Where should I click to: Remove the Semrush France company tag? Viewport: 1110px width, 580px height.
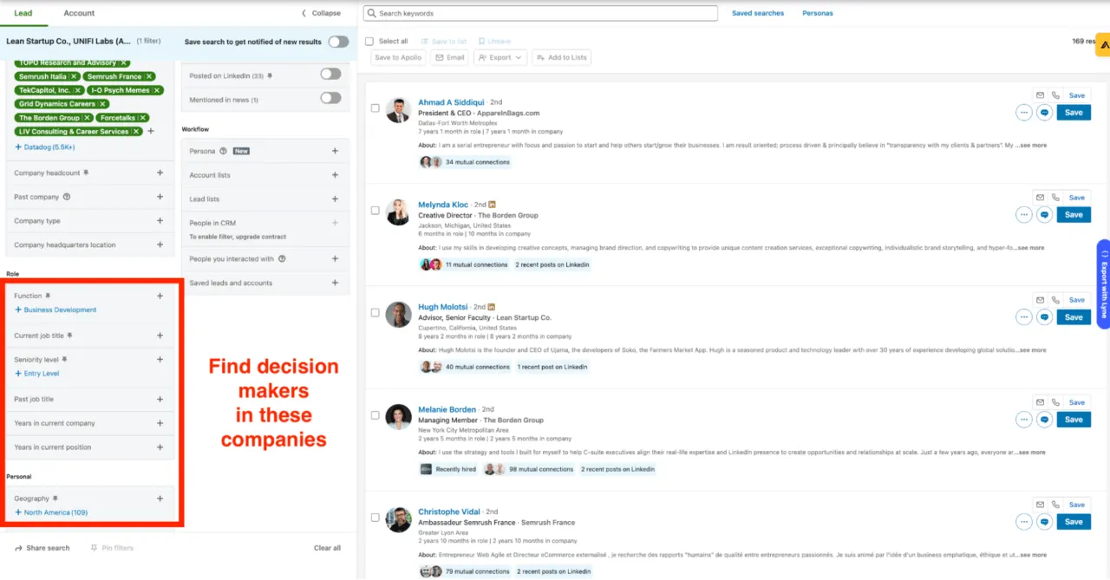point(148,76)
